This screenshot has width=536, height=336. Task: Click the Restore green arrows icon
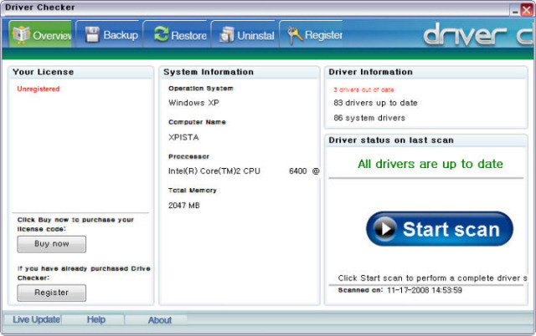[x=161, y=34]
